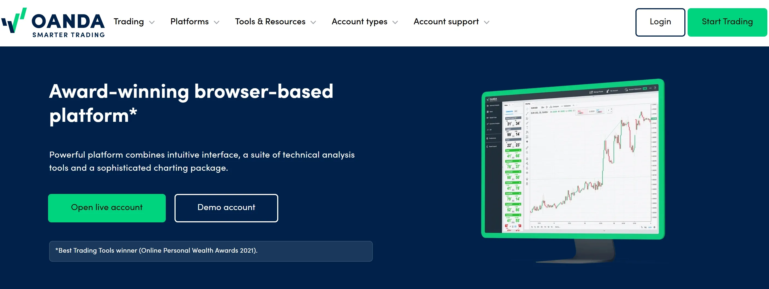Expand the Account types chevron
The height and width of the screenshot is (289, 769).
point(395,22)
